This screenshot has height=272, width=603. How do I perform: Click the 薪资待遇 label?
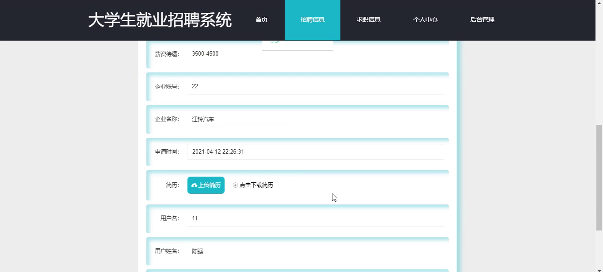coord(167,54)
